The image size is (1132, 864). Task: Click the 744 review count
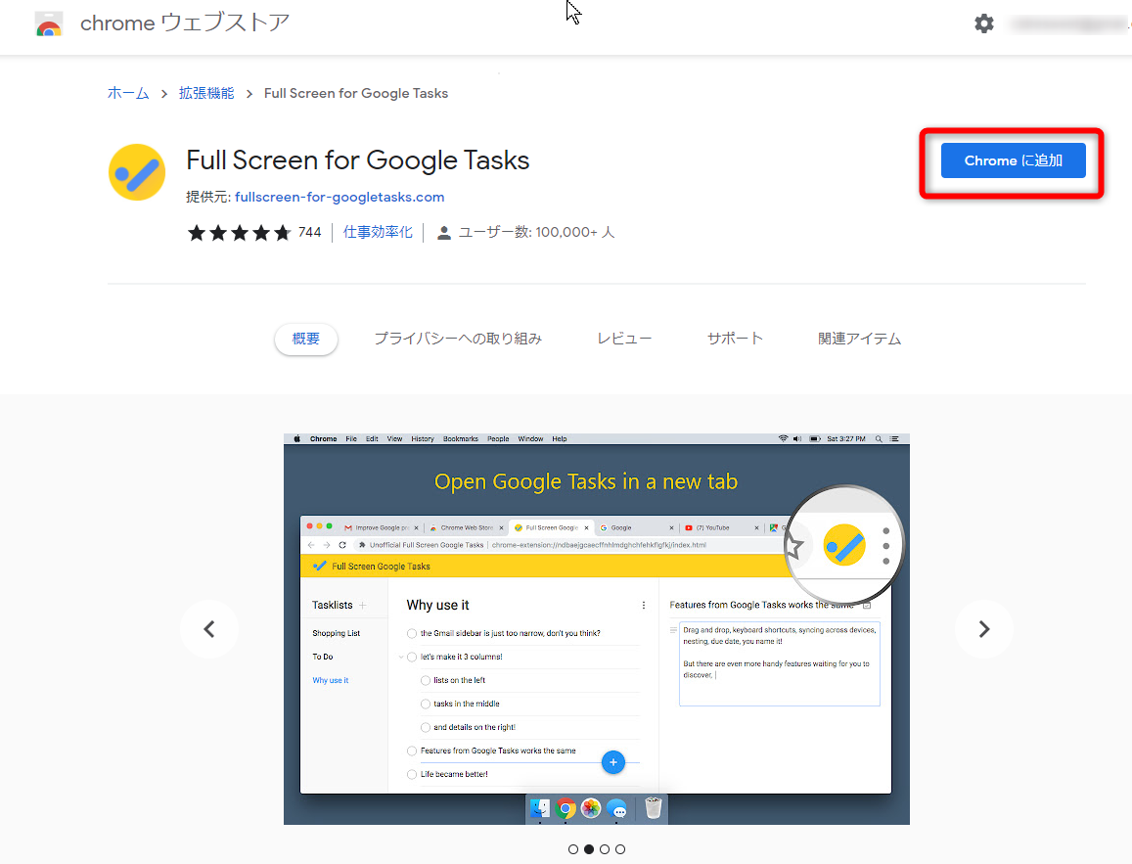click(309, 233)
